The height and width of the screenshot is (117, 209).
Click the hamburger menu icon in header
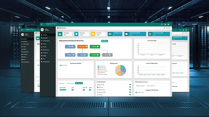click(x=41, y=24)
